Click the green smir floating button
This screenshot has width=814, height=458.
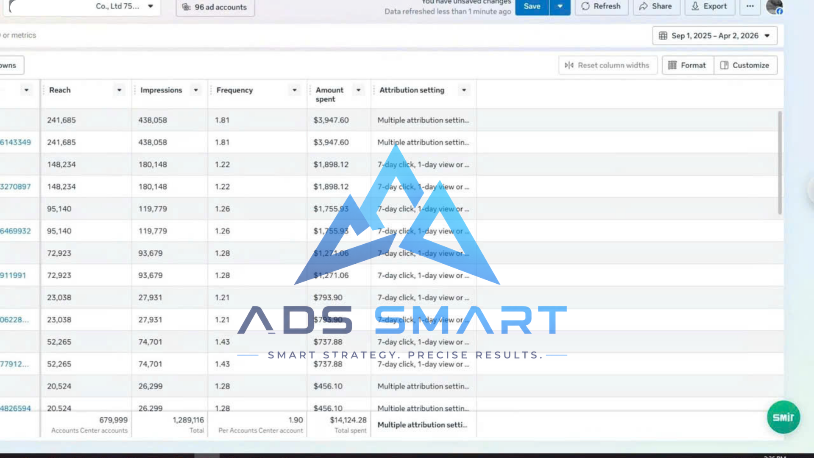(x=783, y=417)
